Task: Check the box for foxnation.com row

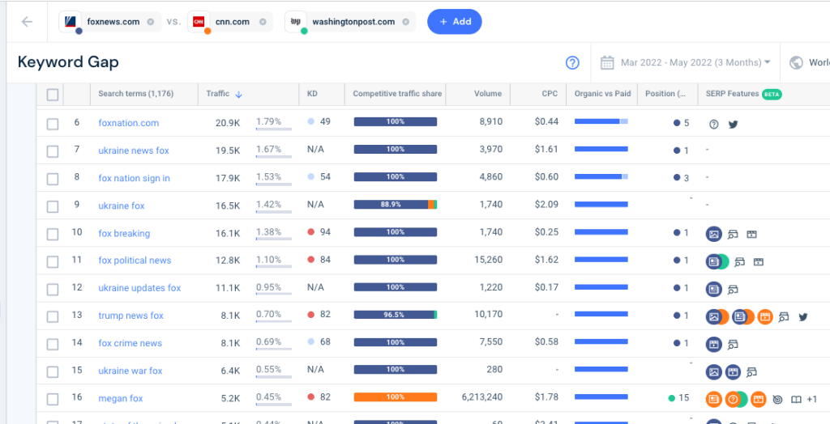Action: click(x=53, y=124)
